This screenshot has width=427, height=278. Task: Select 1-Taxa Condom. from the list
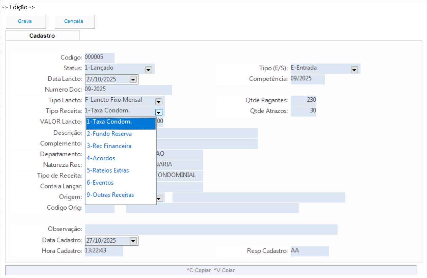(x=121, y=122)
